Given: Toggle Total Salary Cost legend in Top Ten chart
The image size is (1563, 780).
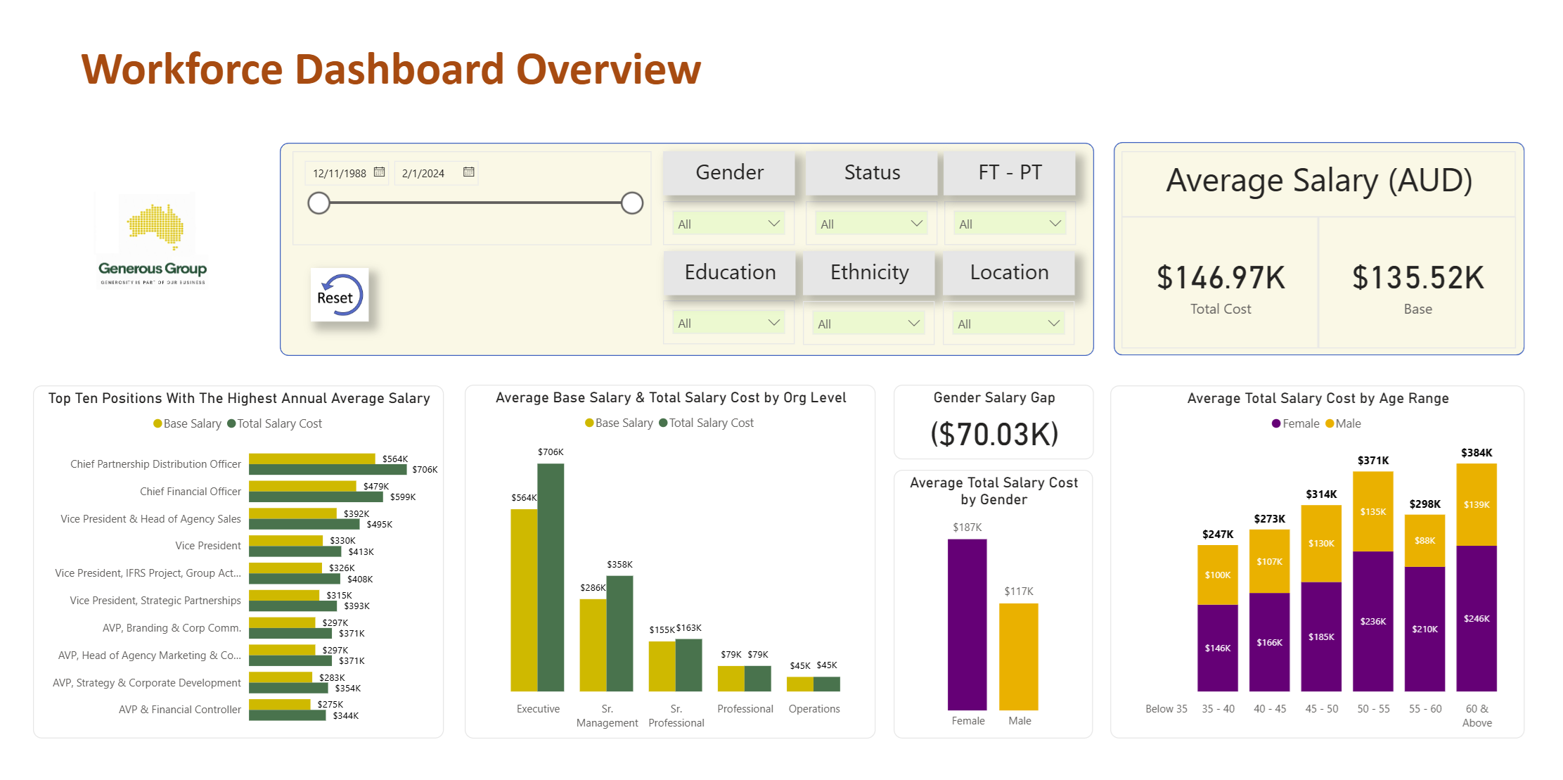Looking at the screenshot, I should pyautogui.click(x=275, y=423).
